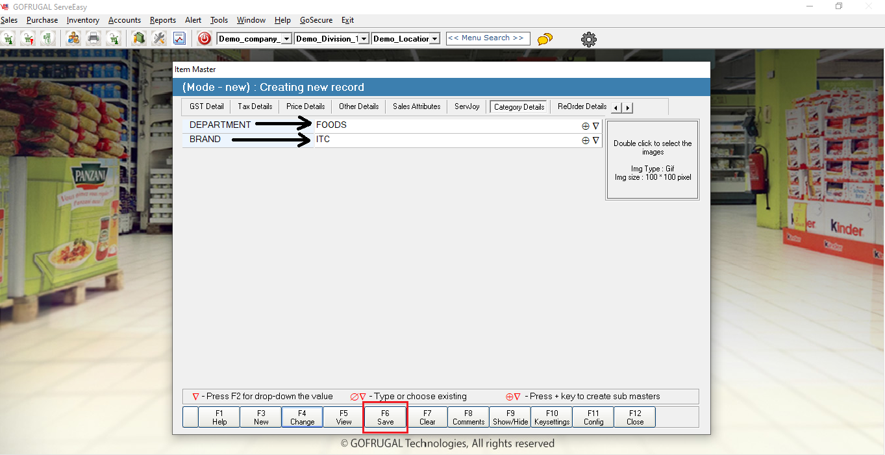
Task: Switch to the Other Details tab
Action: (358, 106)
